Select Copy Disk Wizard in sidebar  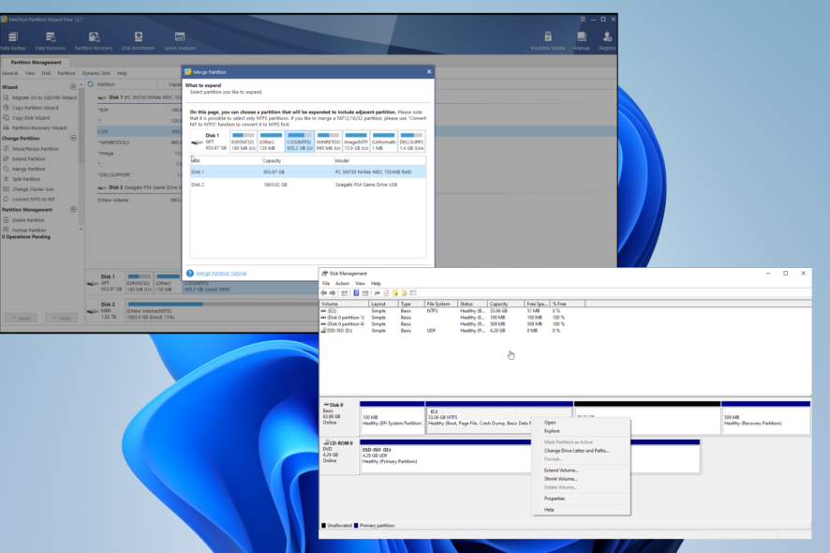31,117
